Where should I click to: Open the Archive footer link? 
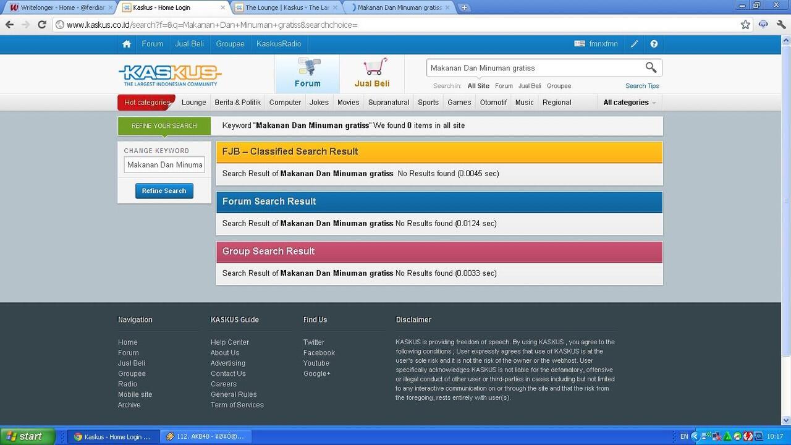click(x=129, y=405)
